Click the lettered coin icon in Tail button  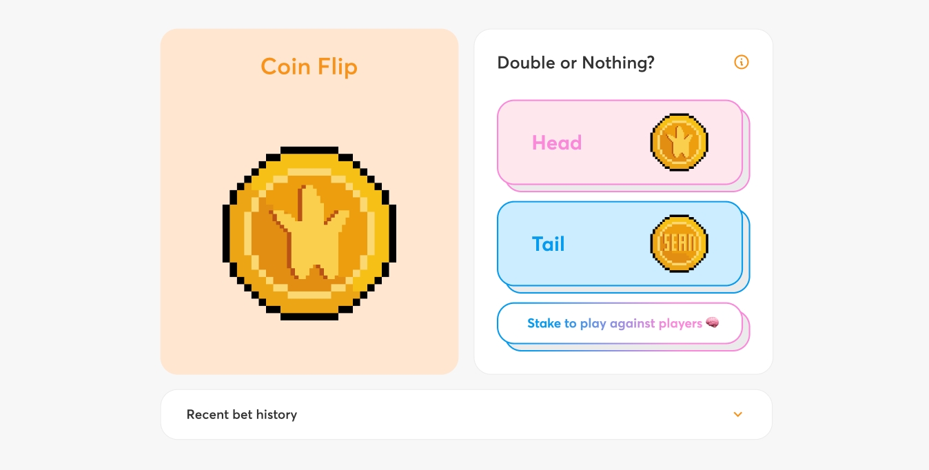click(x=680, y=243)
